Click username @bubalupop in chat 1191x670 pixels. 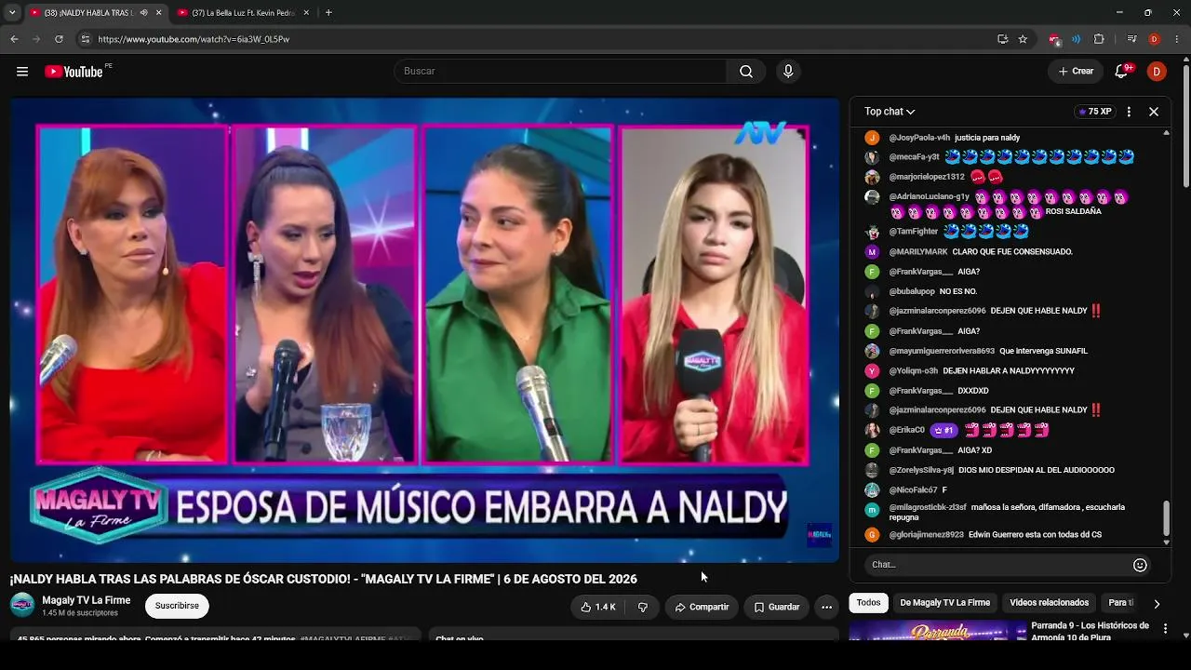[912, 291]
